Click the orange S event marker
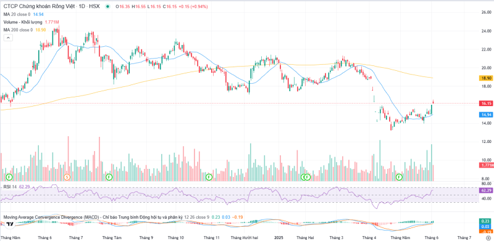The image size is (494, 241). [67, 177]
